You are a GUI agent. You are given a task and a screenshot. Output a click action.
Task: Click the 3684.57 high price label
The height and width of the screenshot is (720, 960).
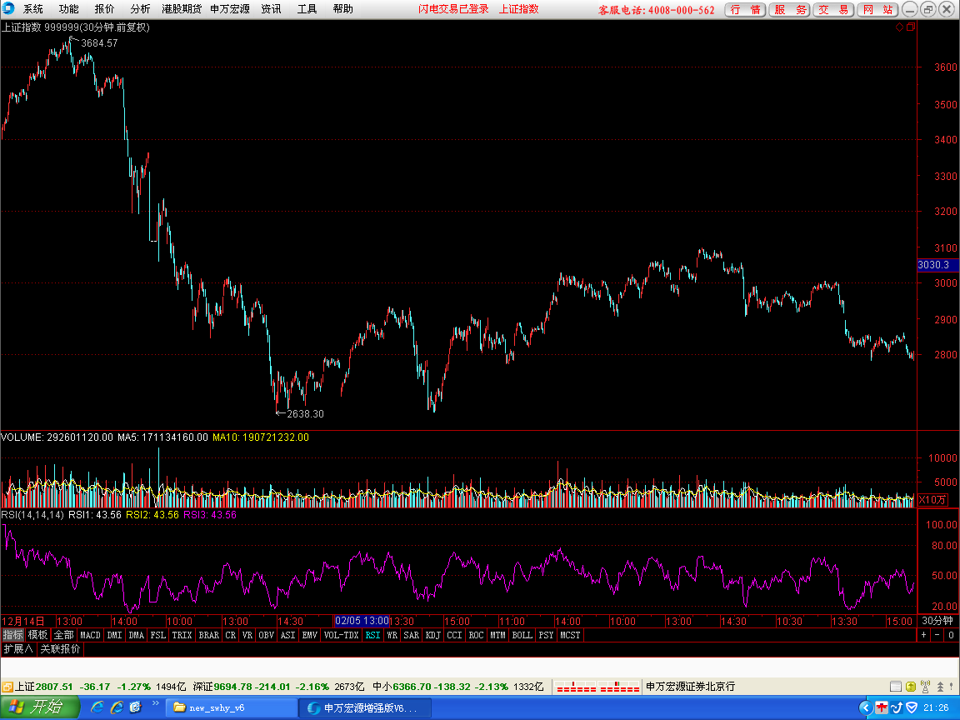[99, 42]
